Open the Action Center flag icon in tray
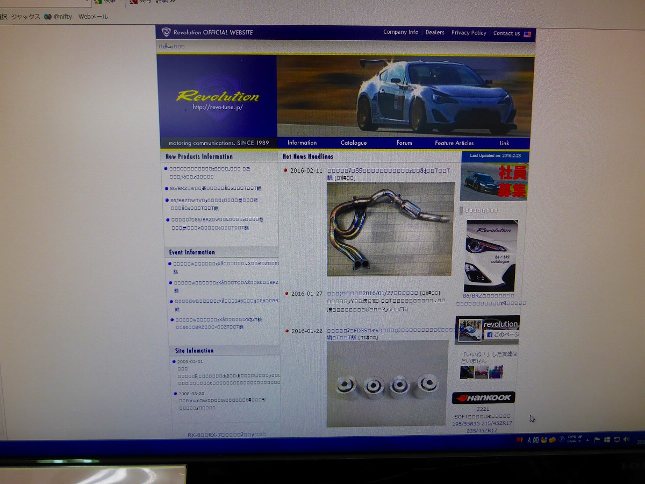The image size is (645, 484). click(598, 440)
